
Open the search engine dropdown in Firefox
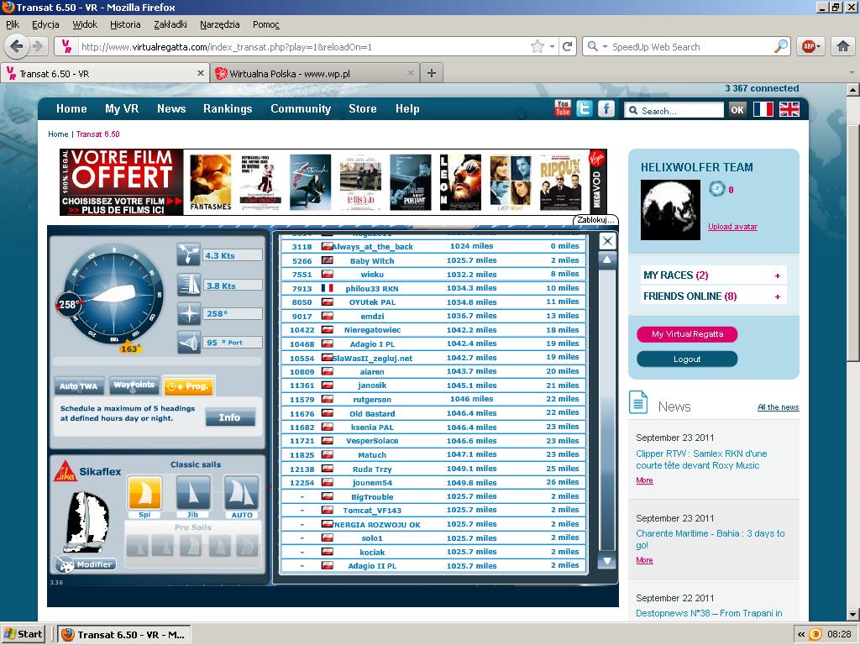point(598,47)
